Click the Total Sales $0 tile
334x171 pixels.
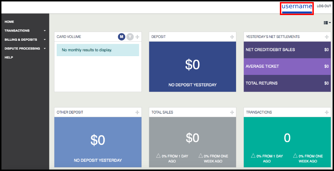tap(193, 142)
